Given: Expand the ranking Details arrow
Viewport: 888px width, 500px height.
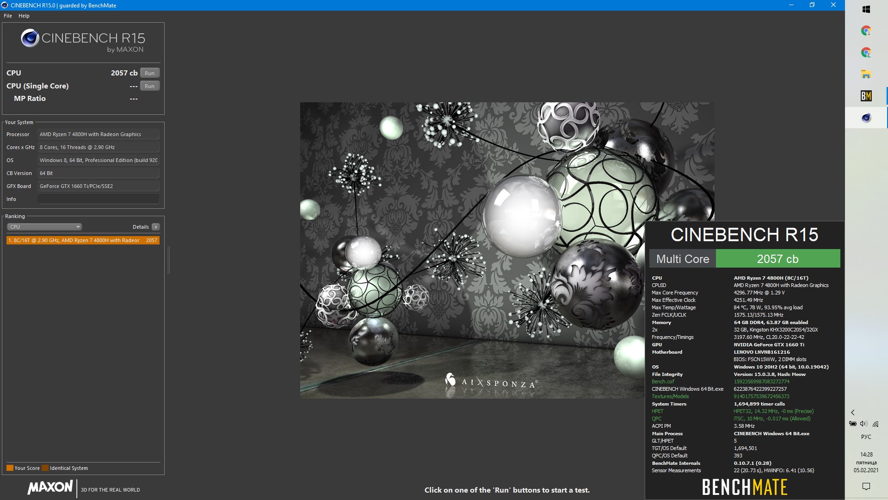Looking at the screenshot, I should point(156,227).
